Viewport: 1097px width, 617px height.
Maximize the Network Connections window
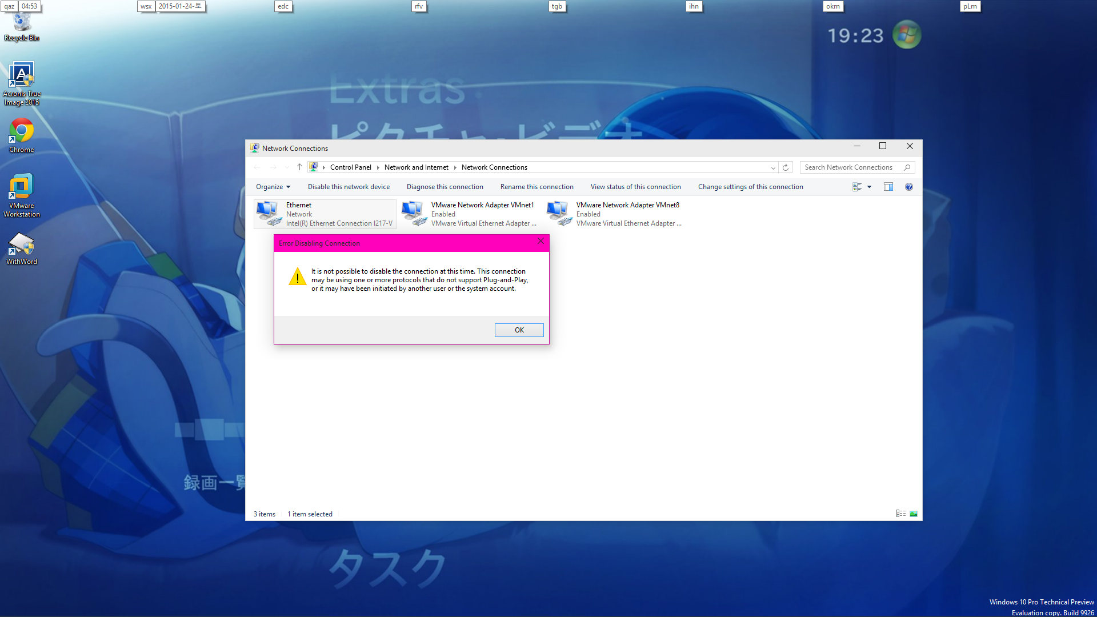pos(883,146)
